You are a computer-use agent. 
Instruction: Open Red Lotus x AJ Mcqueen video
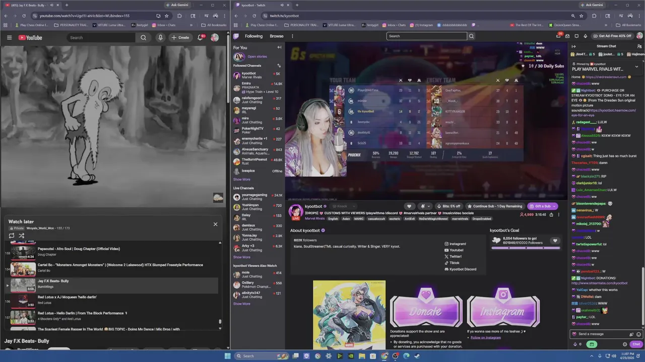[112, 300]
